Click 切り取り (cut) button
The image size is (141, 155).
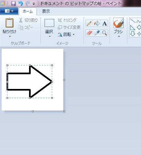click(28, 20)
